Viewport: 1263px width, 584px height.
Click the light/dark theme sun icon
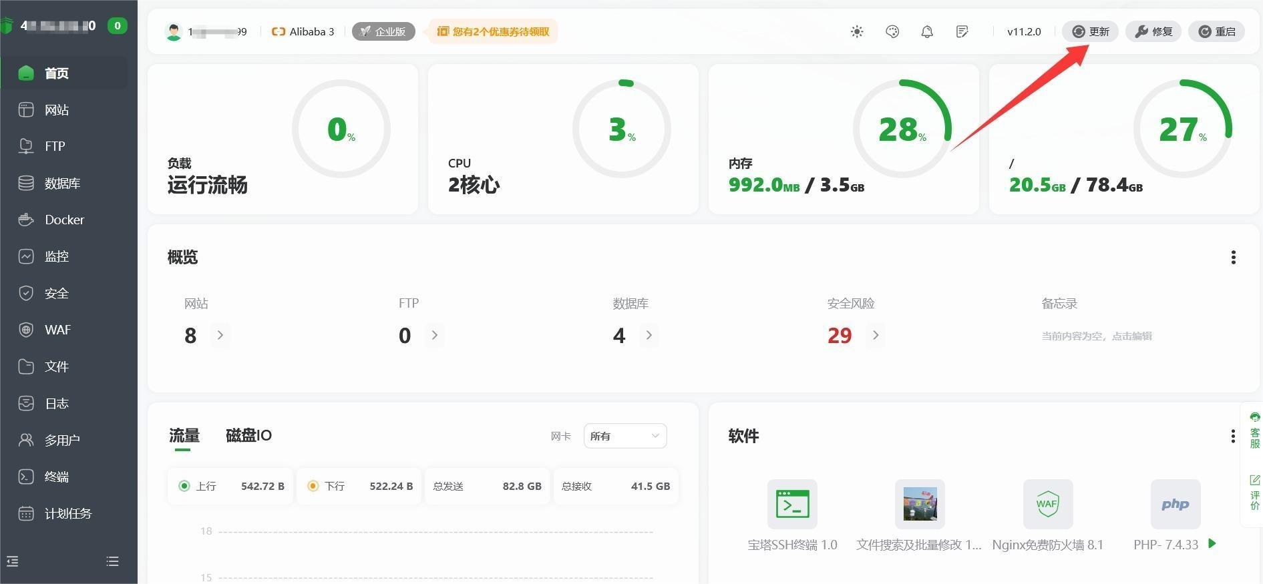click(857, 31)
